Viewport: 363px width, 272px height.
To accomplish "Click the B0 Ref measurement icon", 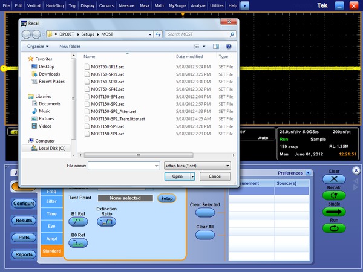I will [79, 243].
